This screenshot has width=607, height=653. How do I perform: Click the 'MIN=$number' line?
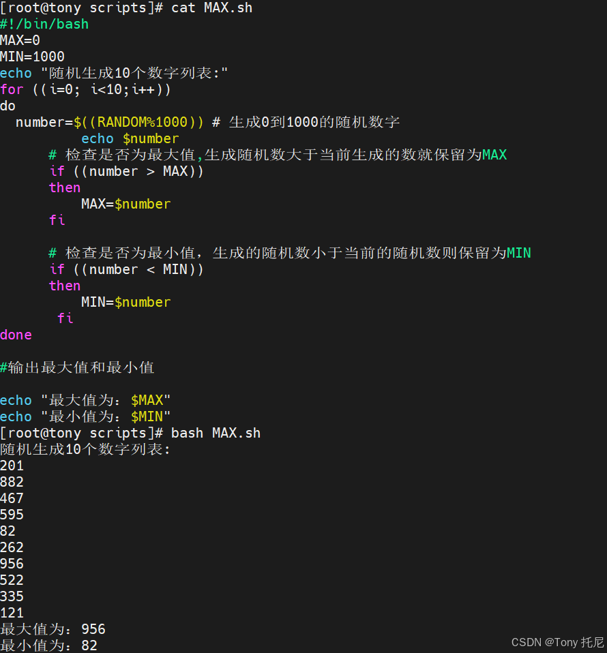(x=125, y=303)
